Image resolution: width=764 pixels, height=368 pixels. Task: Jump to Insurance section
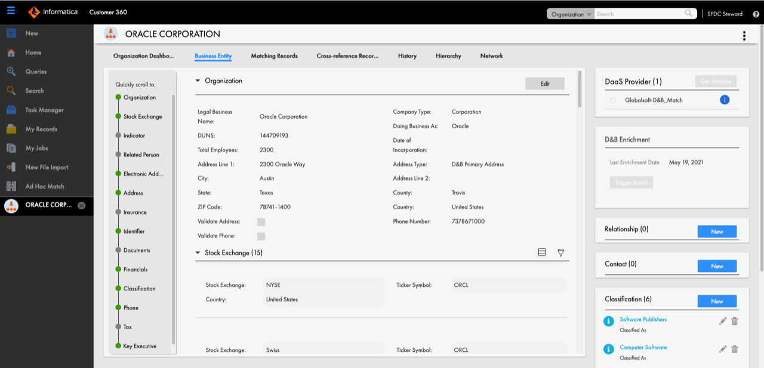pyautogui.click(x=135, y=212)
